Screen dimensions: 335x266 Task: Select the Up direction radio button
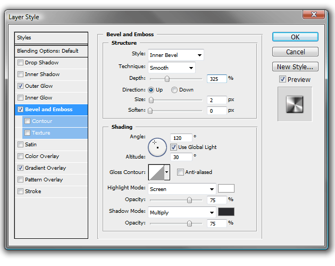pyautogui.click(x=151, y=90)
